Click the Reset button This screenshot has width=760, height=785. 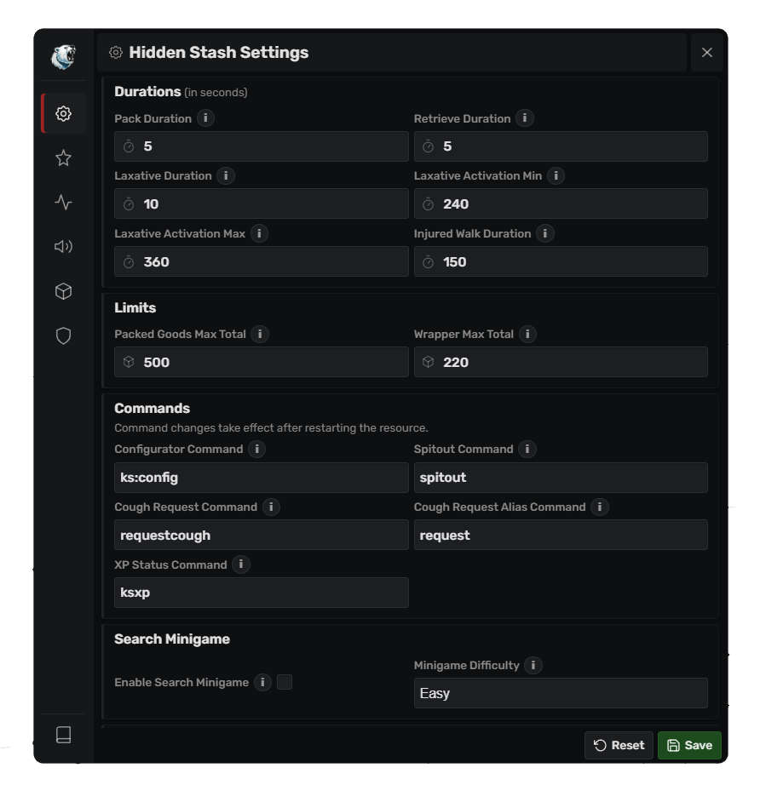[619, 745]
